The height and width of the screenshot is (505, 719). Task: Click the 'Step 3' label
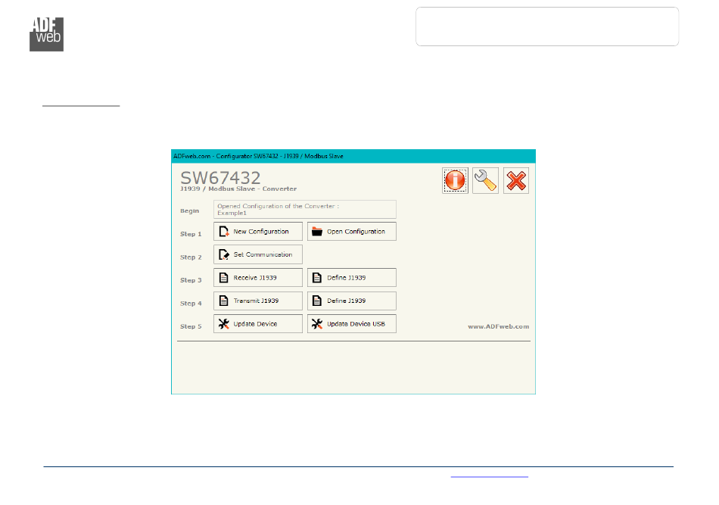(x=191, y=280)
